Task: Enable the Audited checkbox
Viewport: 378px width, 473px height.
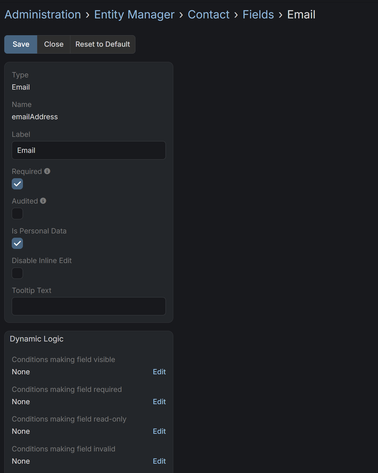Action: (x=17, y=214)
